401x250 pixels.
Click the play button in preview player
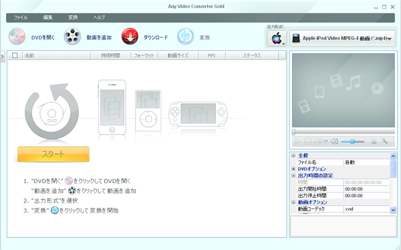tap(298, 142)
